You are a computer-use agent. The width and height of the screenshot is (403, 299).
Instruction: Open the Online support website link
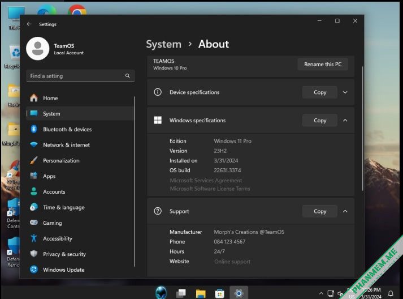(232, 262)
